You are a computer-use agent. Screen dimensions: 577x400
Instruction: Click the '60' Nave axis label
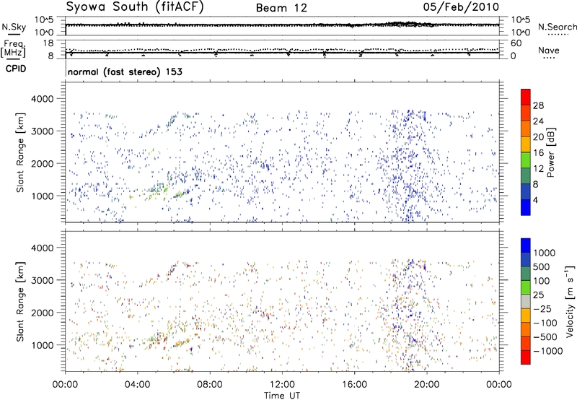point(516,43)
